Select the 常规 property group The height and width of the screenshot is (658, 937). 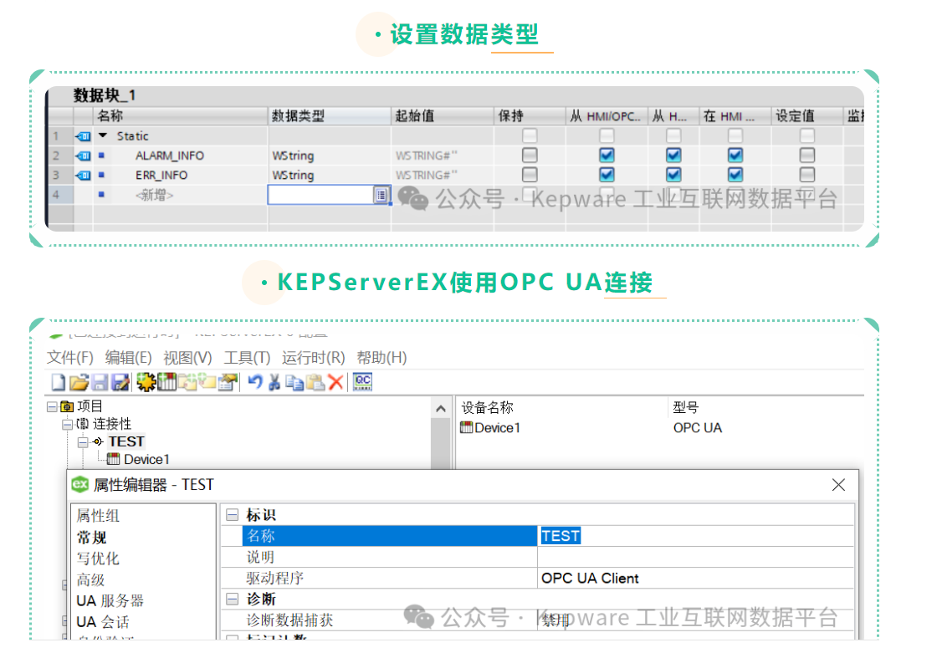click(91, 538)
